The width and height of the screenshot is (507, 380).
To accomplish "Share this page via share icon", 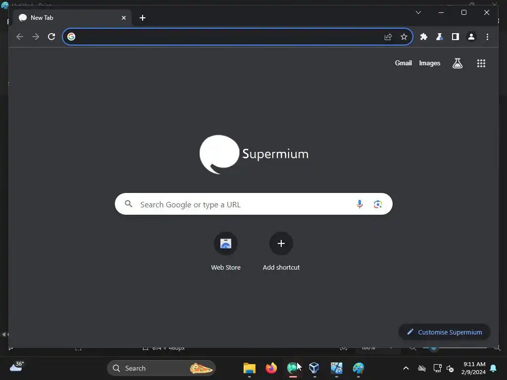I will (388, 37).
